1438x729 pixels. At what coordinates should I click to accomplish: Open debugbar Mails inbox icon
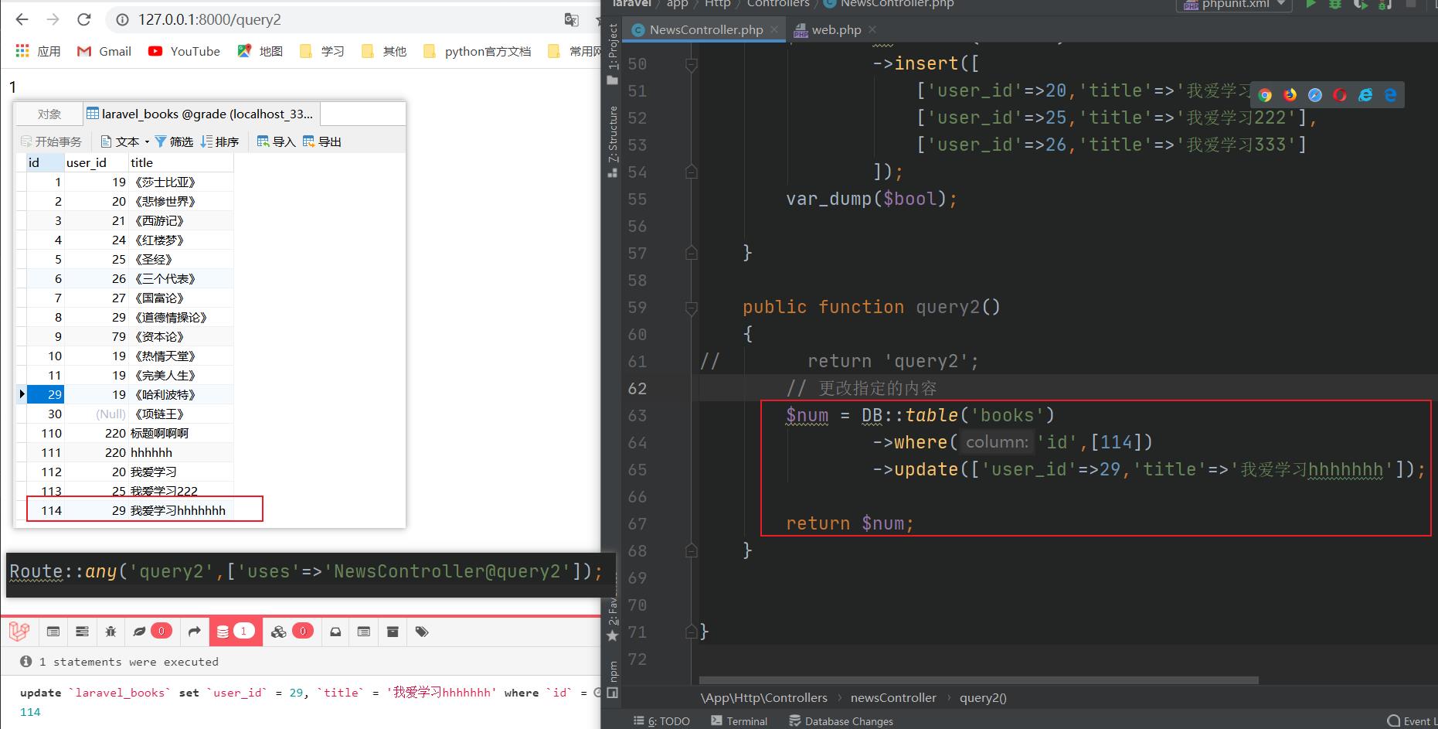[335, 632]
